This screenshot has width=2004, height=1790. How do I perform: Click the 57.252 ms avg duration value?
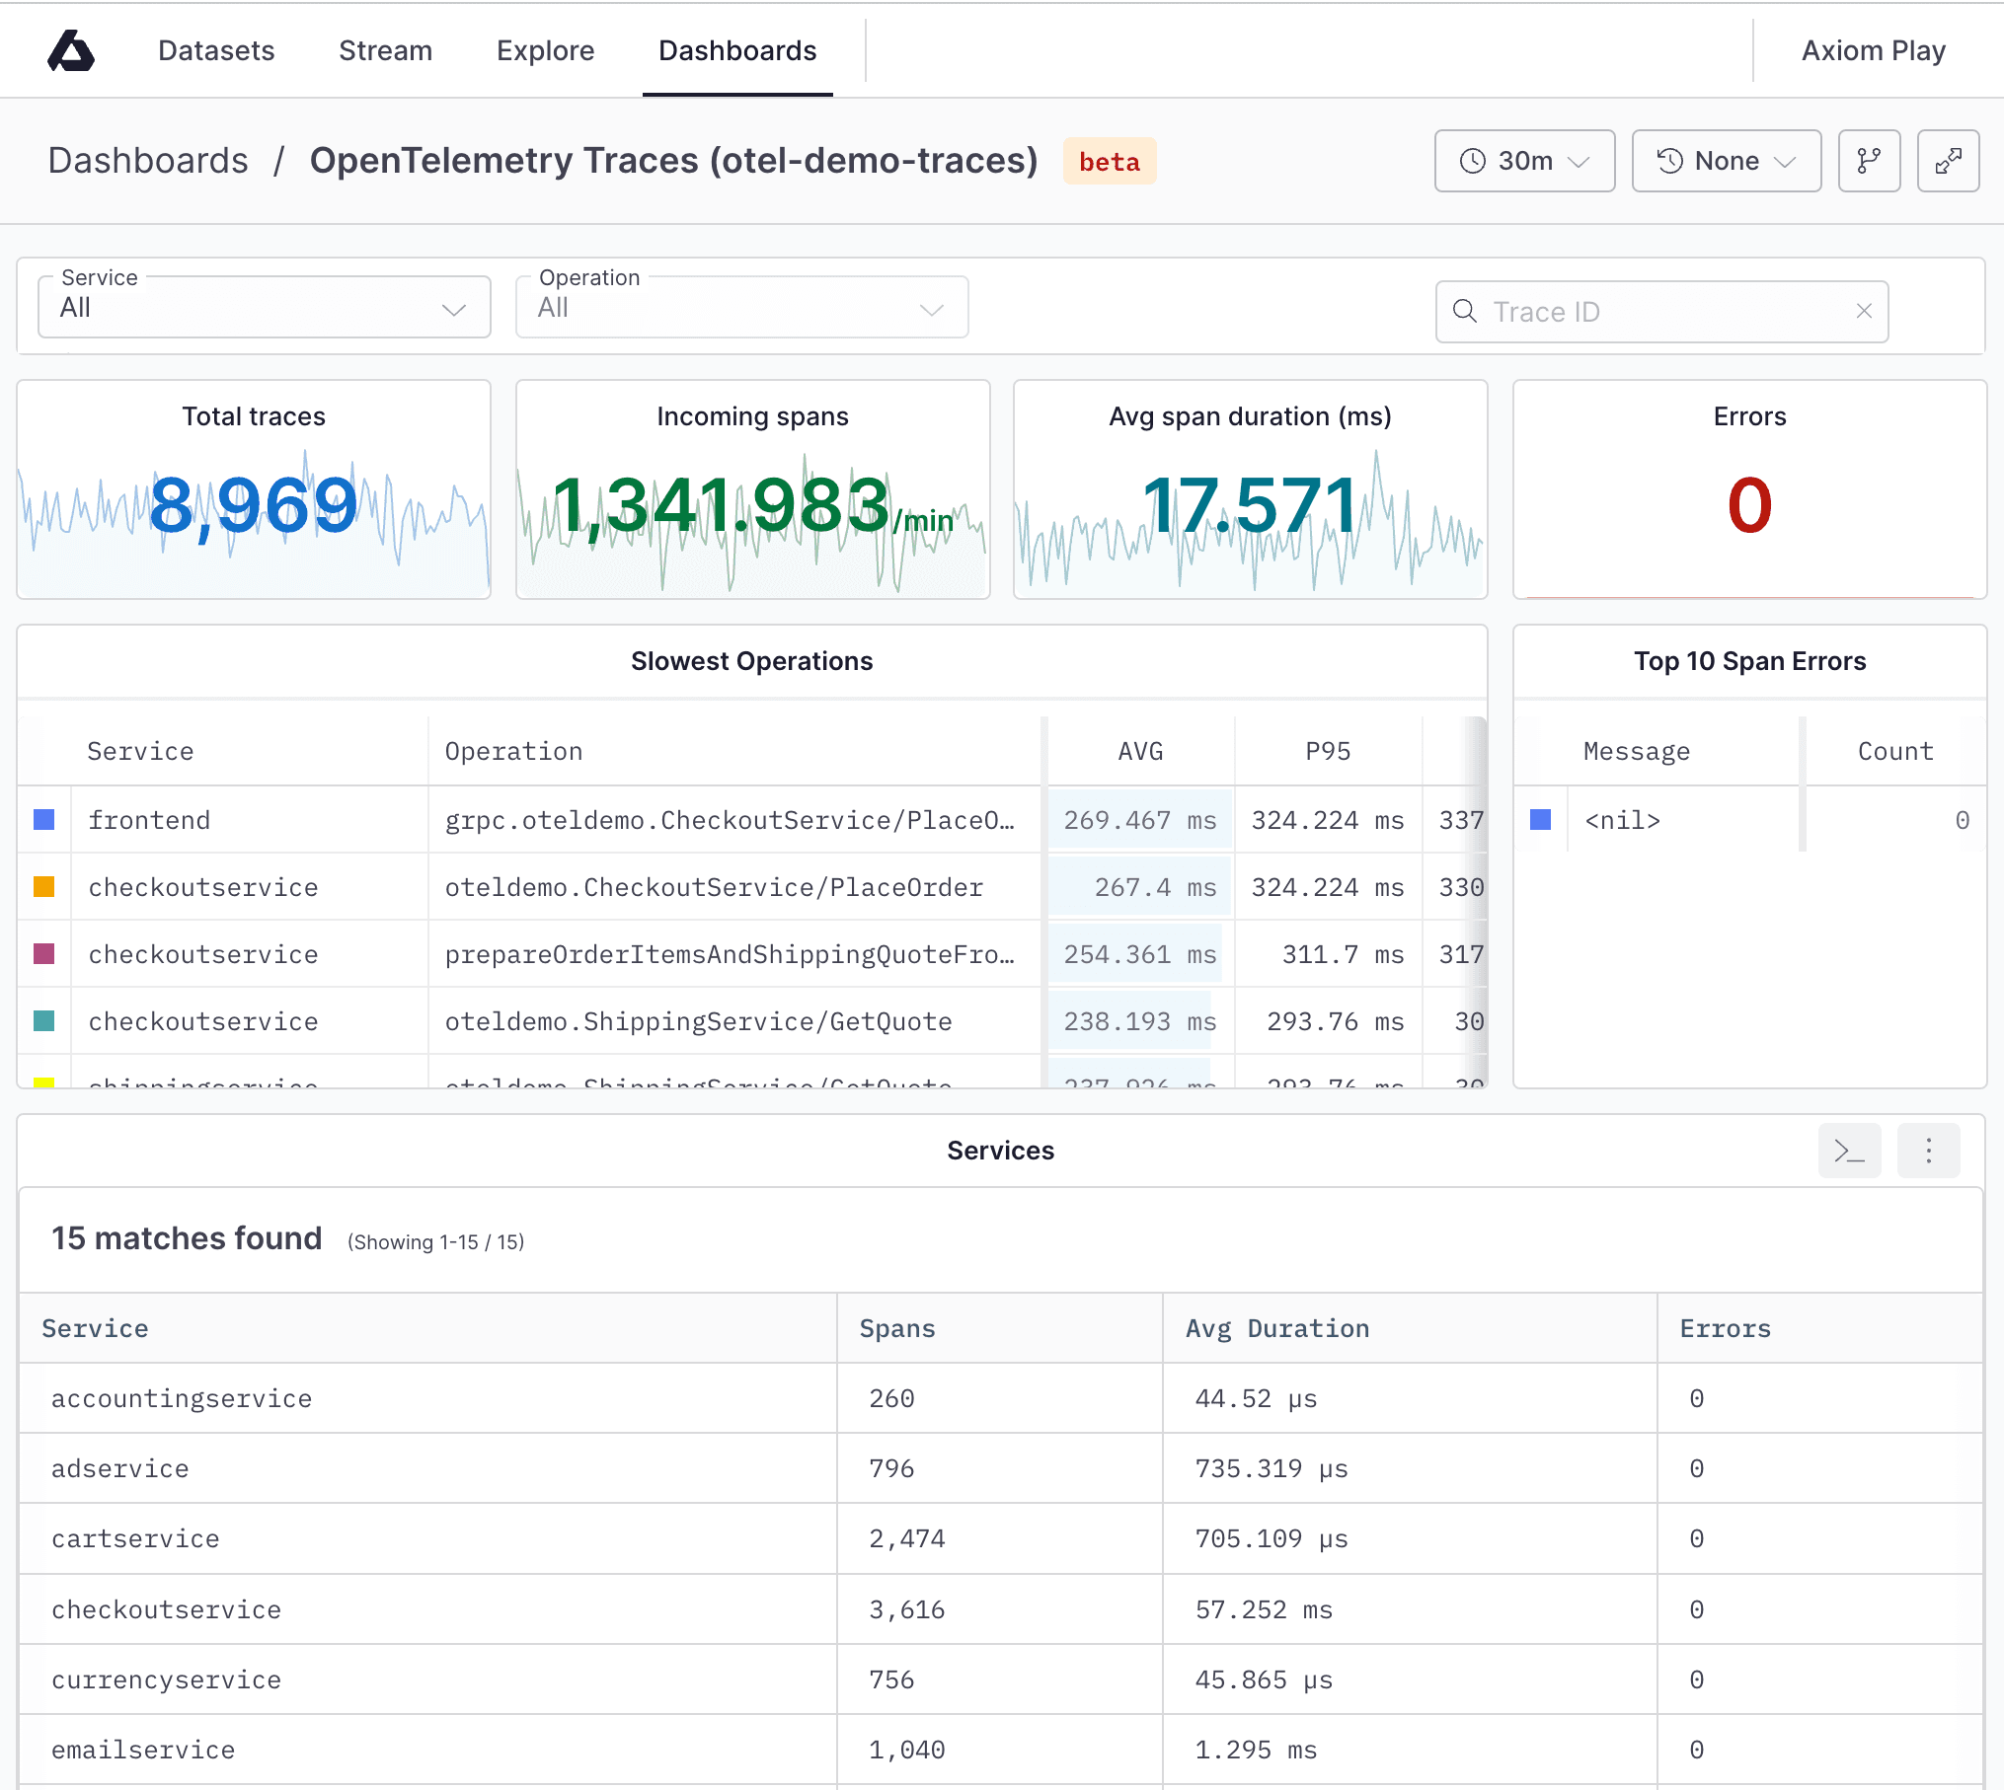pyautogui.click(x=1264, y=1610)
